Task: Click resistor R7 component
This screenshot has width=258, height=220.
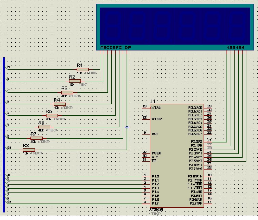Action: tap(37, 138)
